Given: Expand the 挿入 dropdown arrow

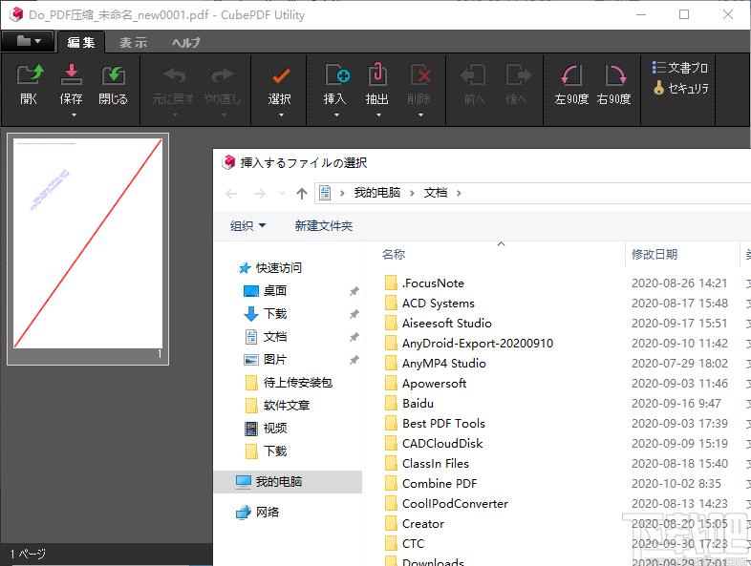Looking at the screenshot, I should [x=336, y=115].
